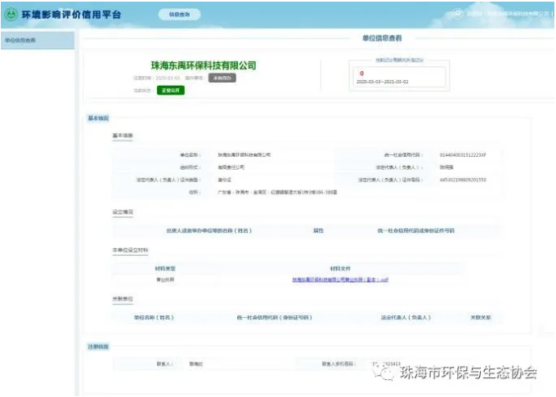Click the 出资人或者举办单位等的名称 column header
Image resolution: width=556 pixels, height=397 pixels.
[208, 231]
